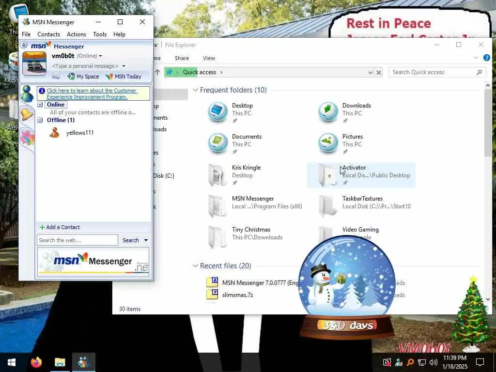The height and width of the screenshot is (372, 496).
Task: Open the Messenger File menu
Action: point(26,34)
